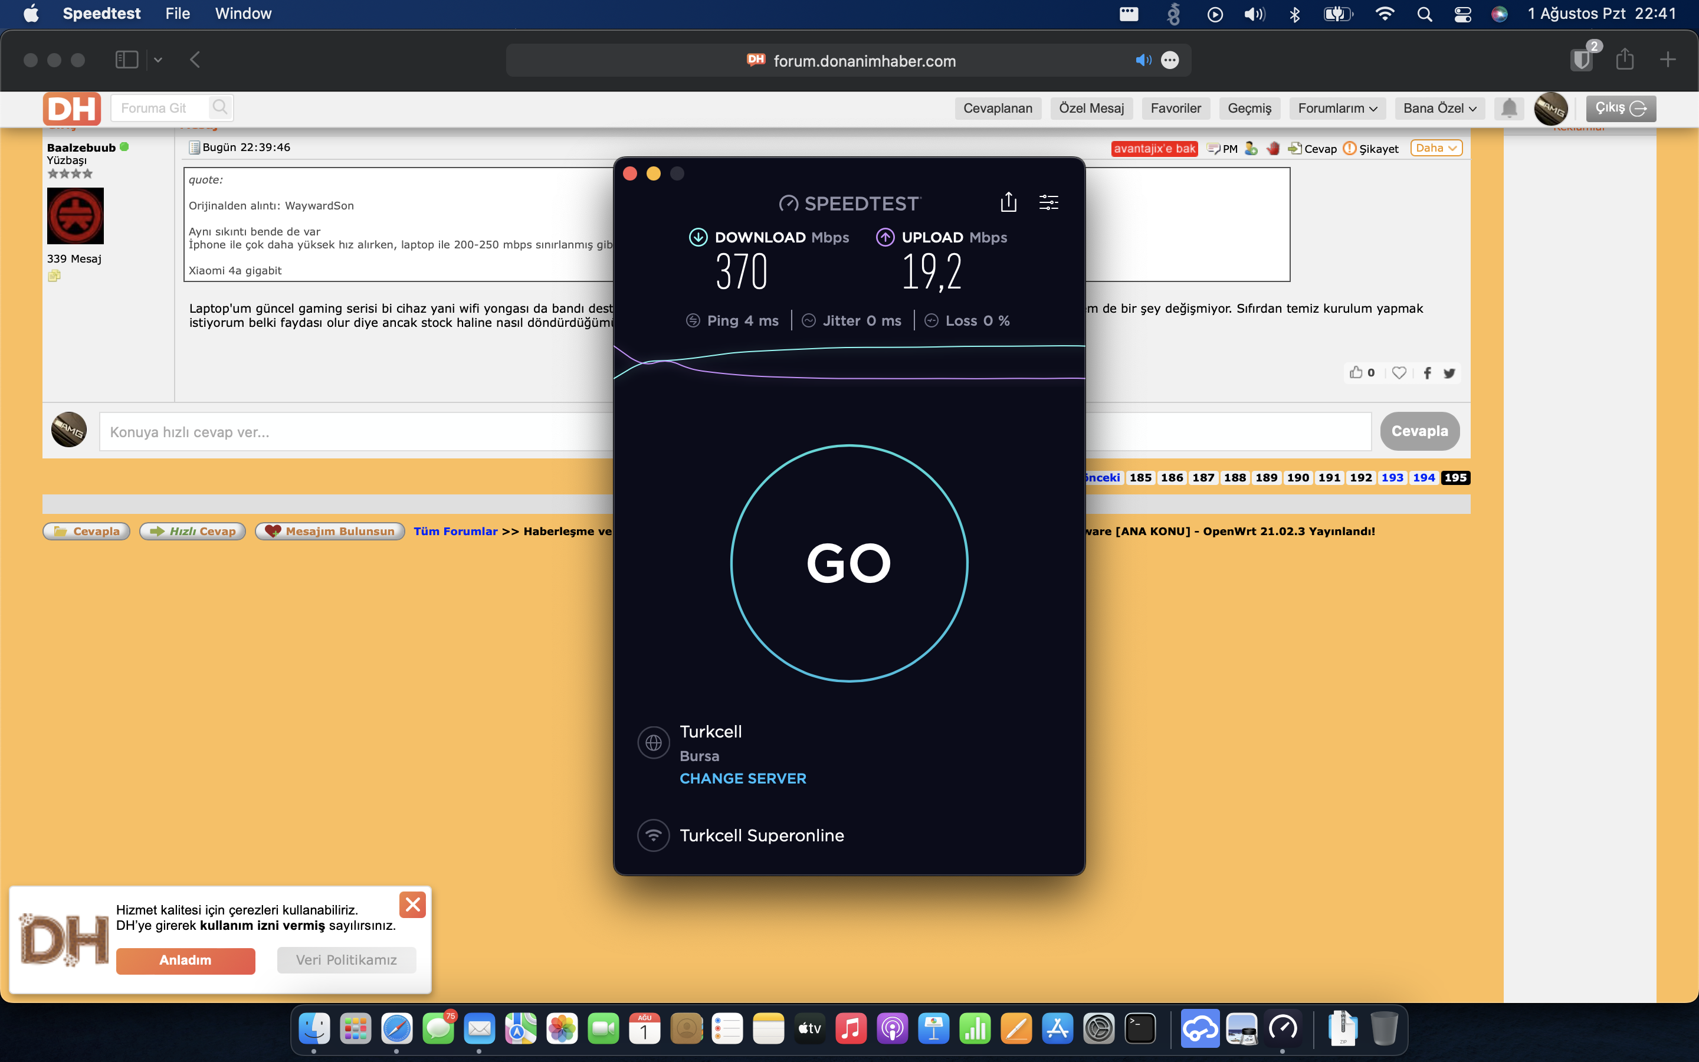
Task: Go to page 193
Action: pos(1392,478)
